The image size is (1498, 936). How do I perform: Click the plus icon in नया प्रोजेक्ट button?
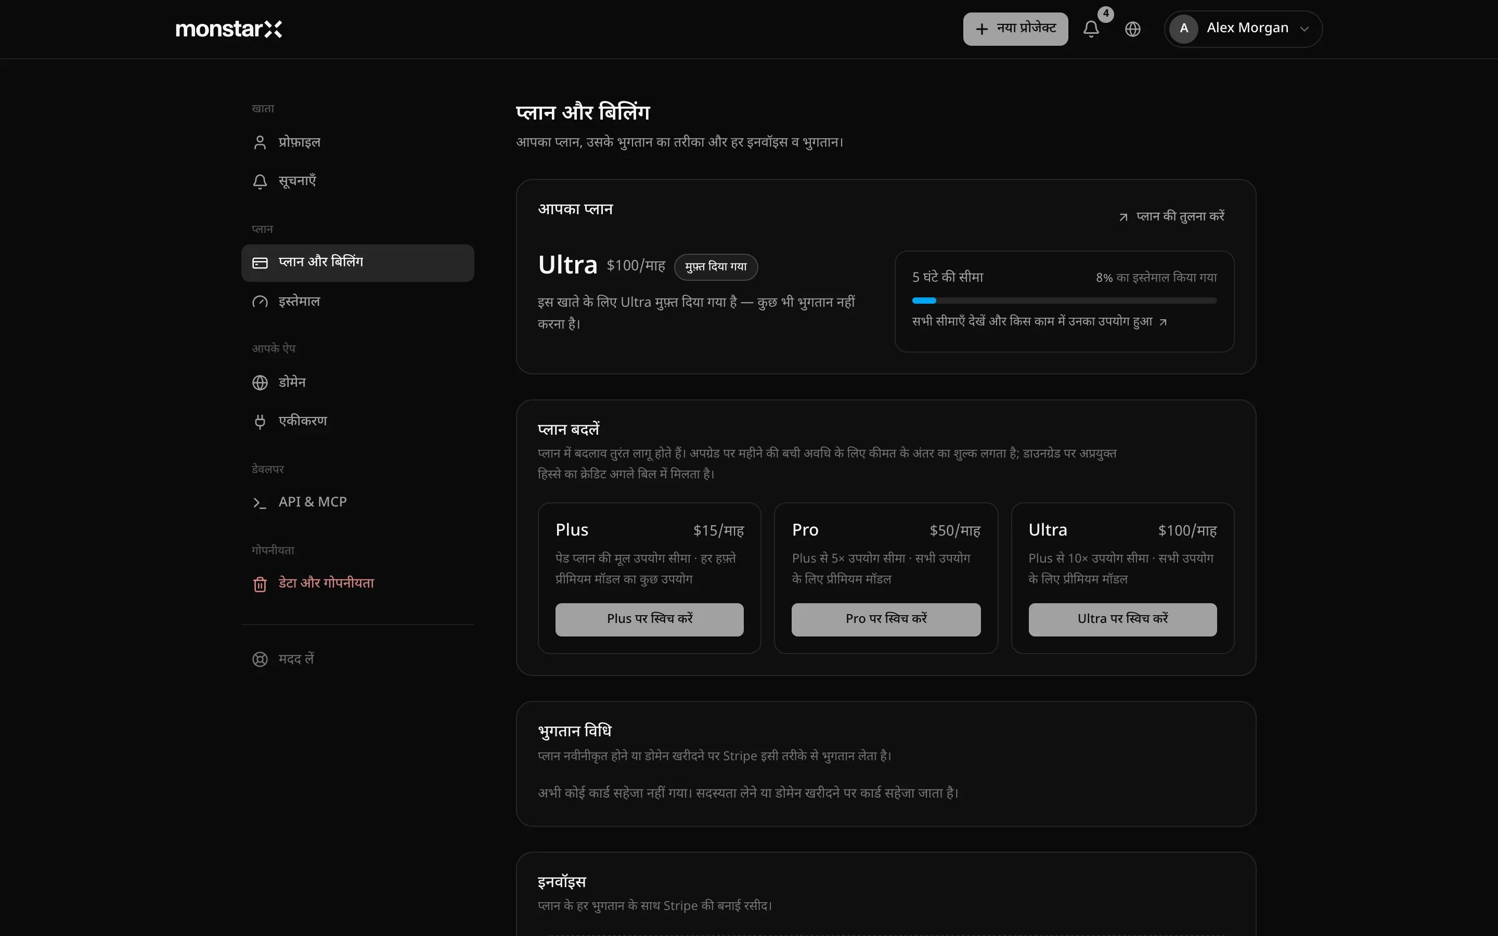(x=982, y=29)
